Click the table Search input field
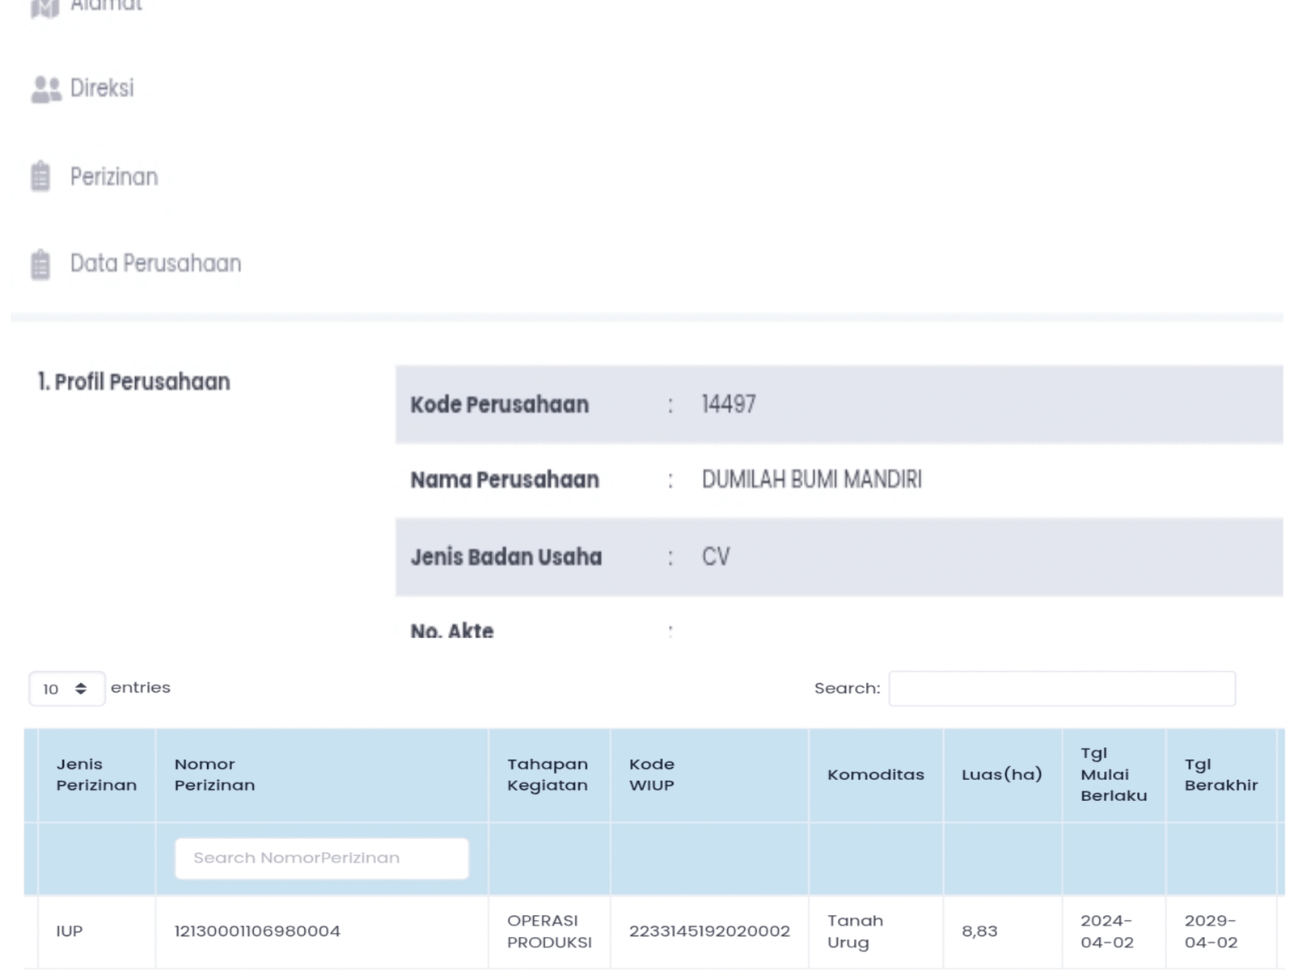The image size is (1294, 970). pyautogui.click(x=1062, y=689)
